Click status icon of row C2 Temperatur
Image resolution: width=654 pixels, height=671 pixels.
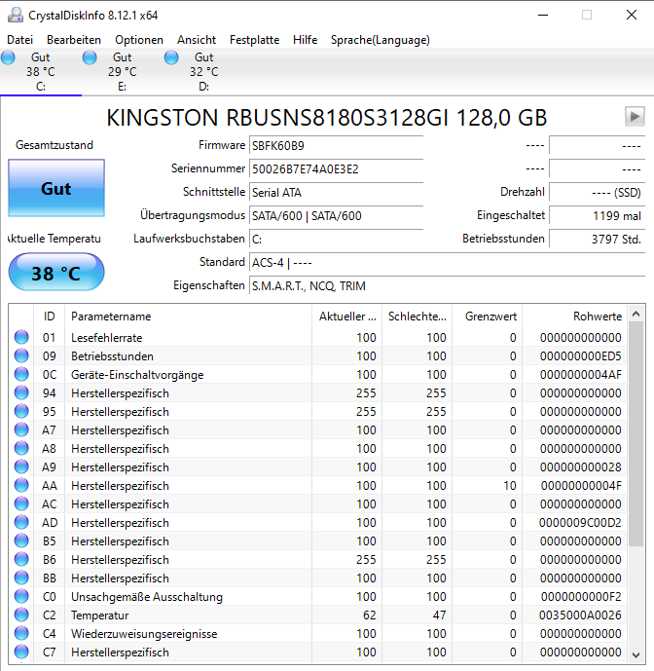[21, 615]
